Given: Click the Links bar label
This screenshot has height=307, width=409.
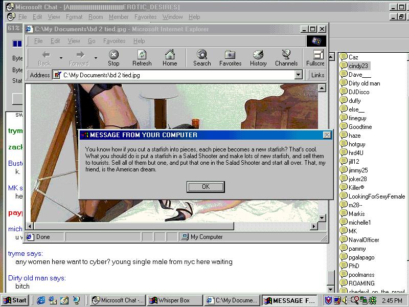Looking at the screenshot, I should point(317,75).
